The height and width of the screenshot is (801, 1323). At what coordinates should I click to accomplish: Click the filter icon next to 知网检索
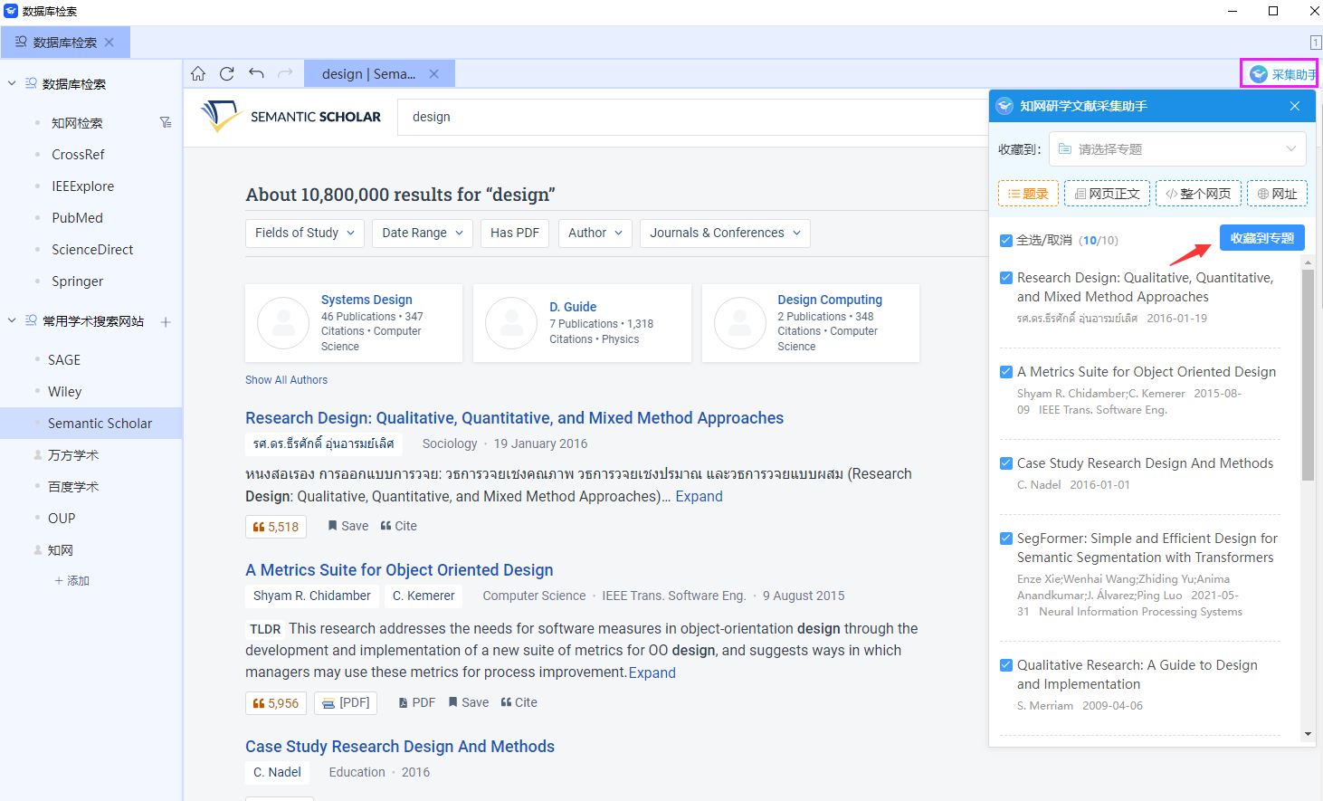[166, 122]
